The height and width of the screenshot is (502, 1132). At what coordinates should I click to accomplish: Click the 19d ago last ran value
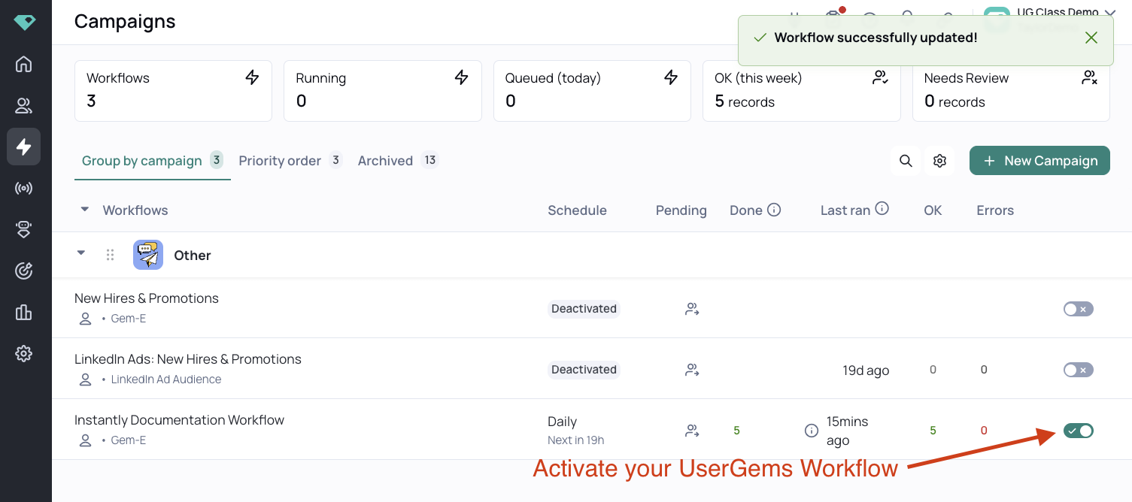866,370
